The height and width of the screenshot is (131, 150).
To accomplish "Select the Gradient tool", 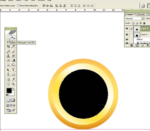I will point(13,60).
